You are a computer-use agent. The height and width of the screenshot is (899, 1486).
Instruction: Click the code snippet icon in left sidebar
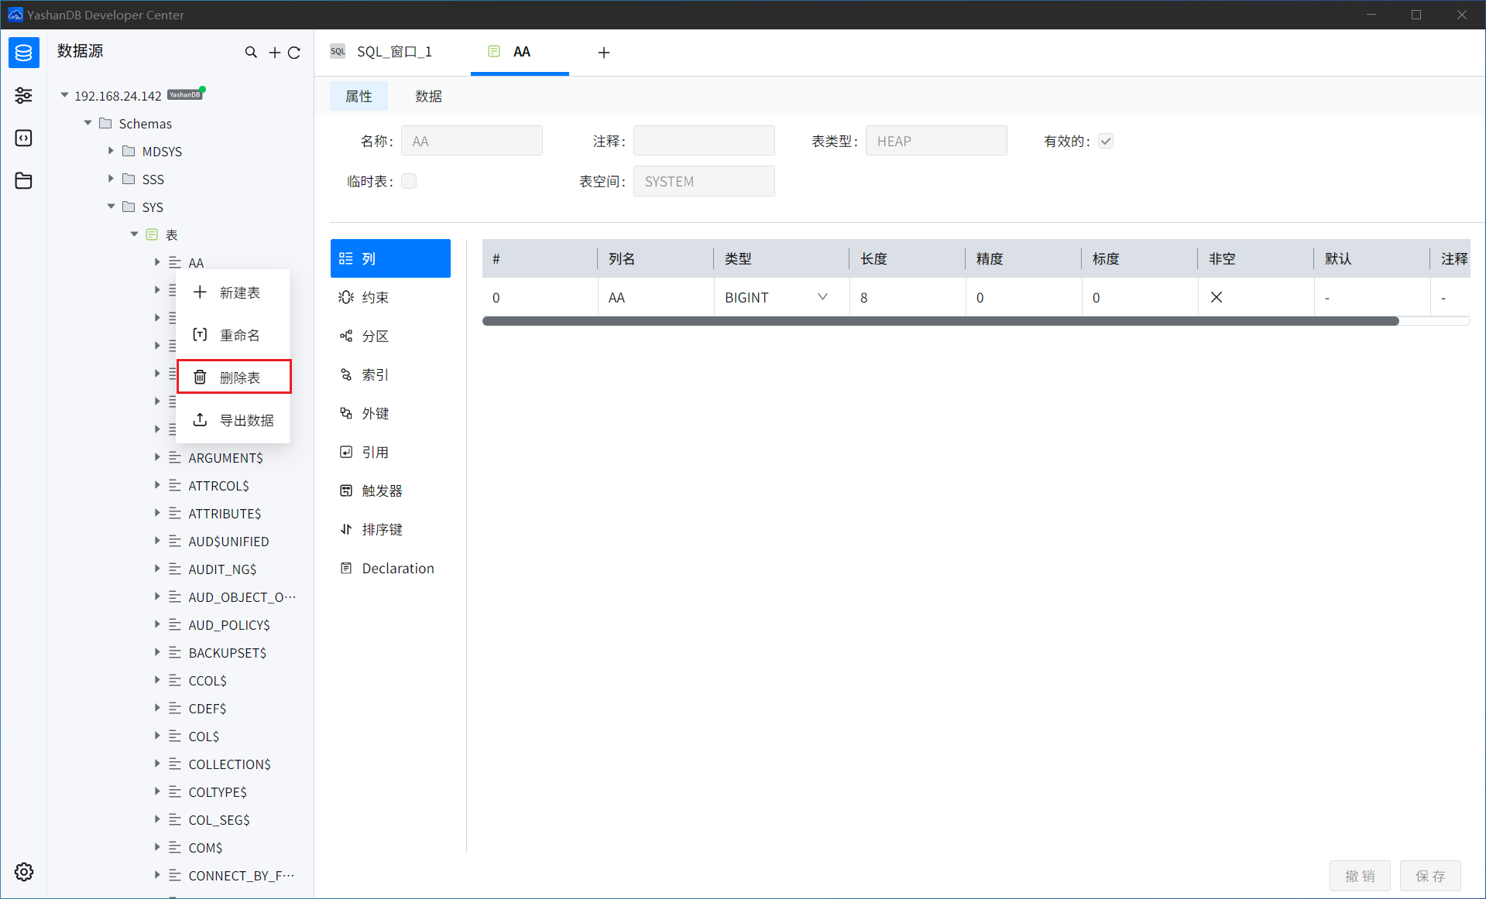pyautogui.click(x=23, y=138)
